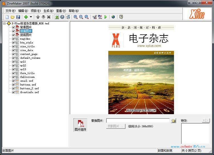Click the 切割图片... button

(116, 126)
